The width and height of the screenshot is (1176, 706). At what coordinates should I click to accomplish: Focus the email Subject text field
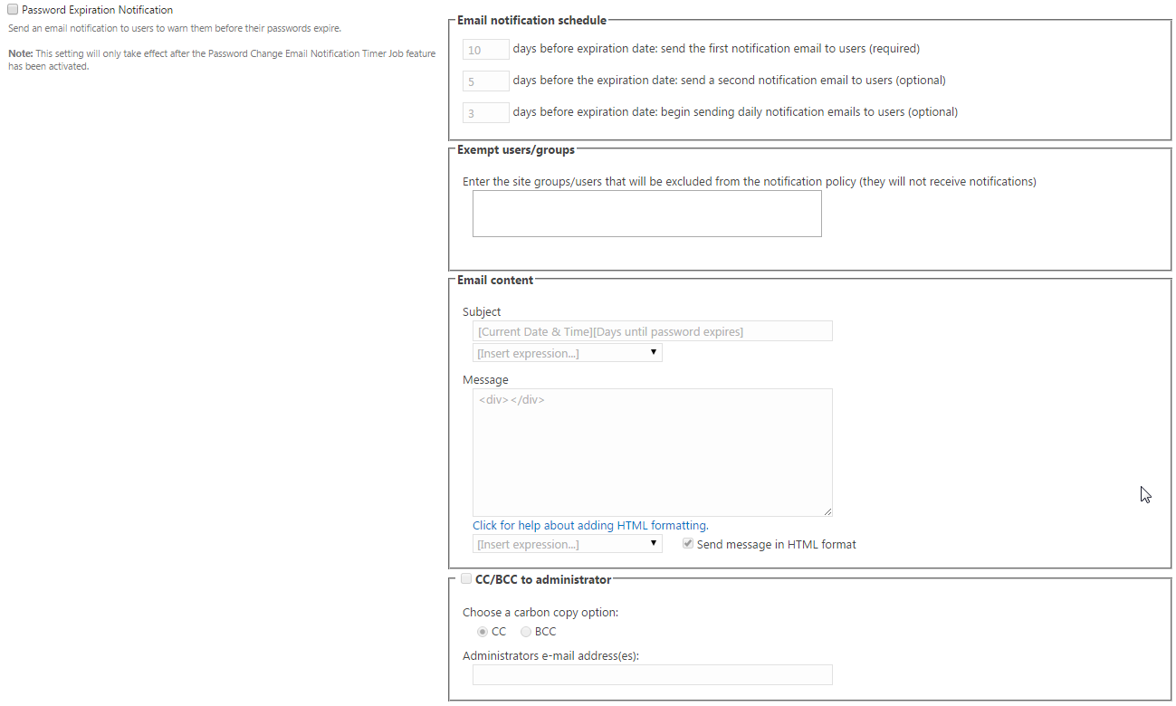[x=652, y=331]
